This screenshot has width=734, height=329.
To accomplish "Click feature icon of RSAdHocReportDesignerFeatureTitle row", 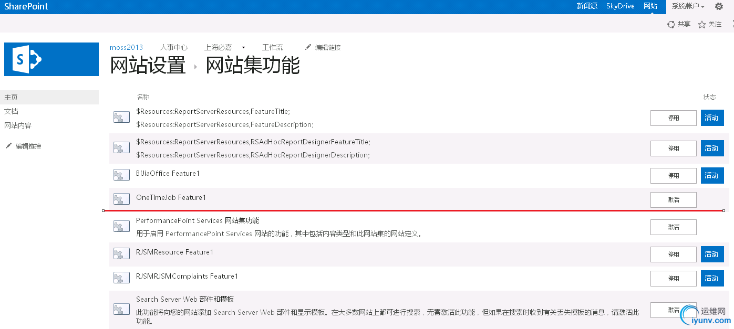I will point(121,148).
